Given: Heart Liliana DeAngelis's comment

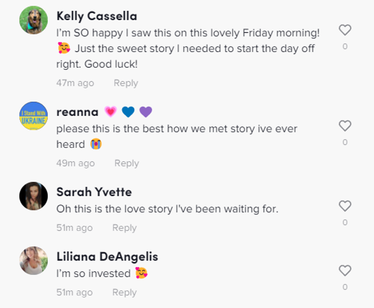Looking at the screenshot, I should 345,271.
